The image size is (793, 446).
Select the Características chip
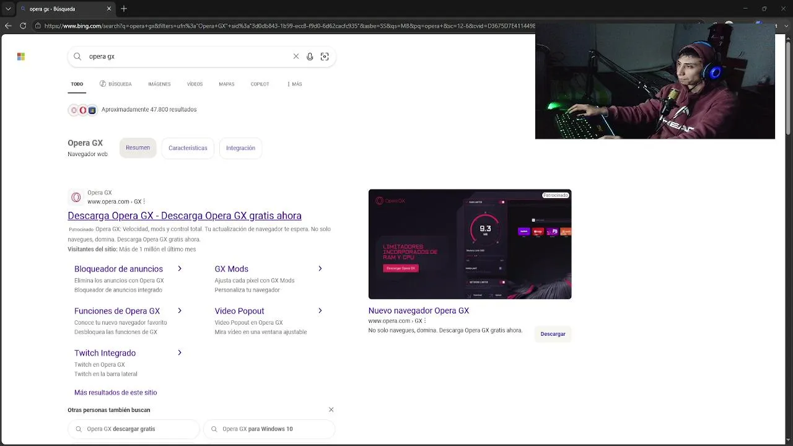pyautogui.click(x=188, y=148)
